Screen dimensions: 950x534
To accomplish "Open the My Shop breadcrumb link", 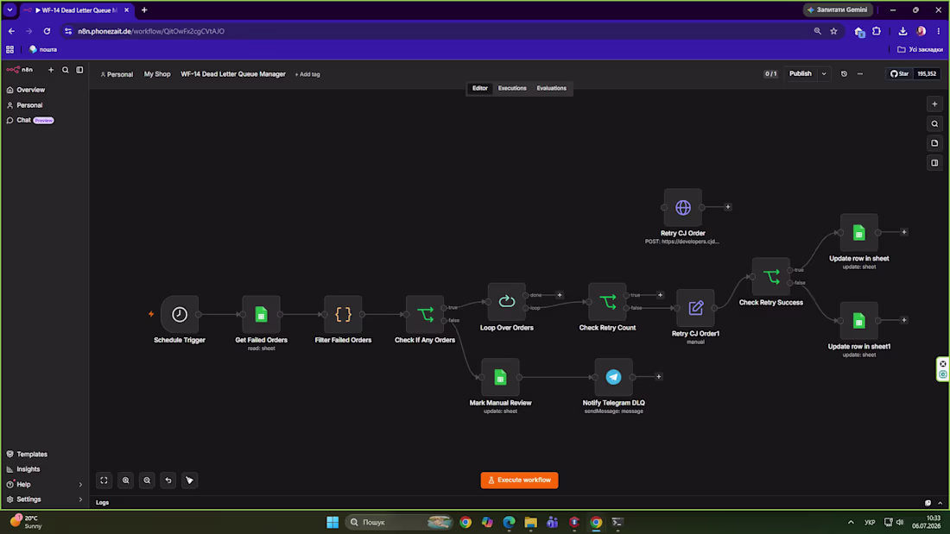I will [x=157, y=74].
